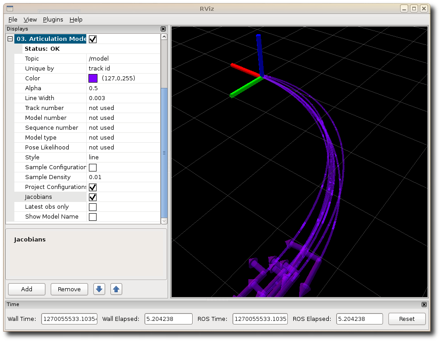441x342 pixels.
Task: Toggle the Latest obs only checkbox
Action: click(93, 207)
